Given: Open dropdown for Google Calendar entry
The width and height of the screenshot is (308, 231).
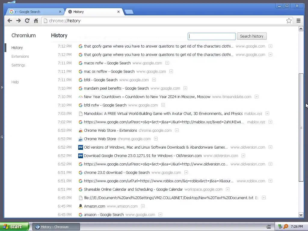Looking at the screenshot, I should (228, 189).
